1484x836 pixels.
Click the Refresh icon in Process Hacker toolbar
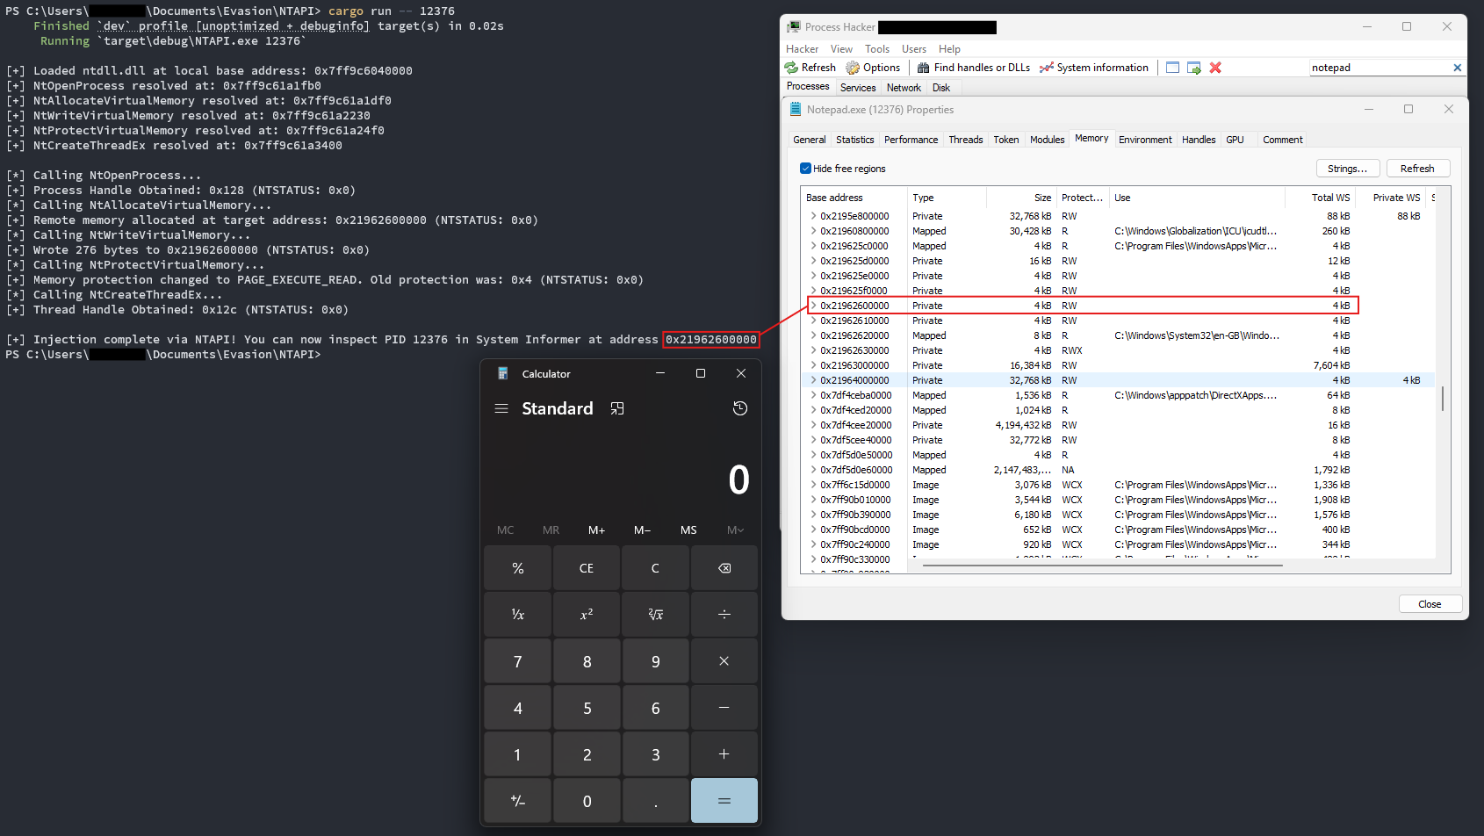[x=792, y=68]
